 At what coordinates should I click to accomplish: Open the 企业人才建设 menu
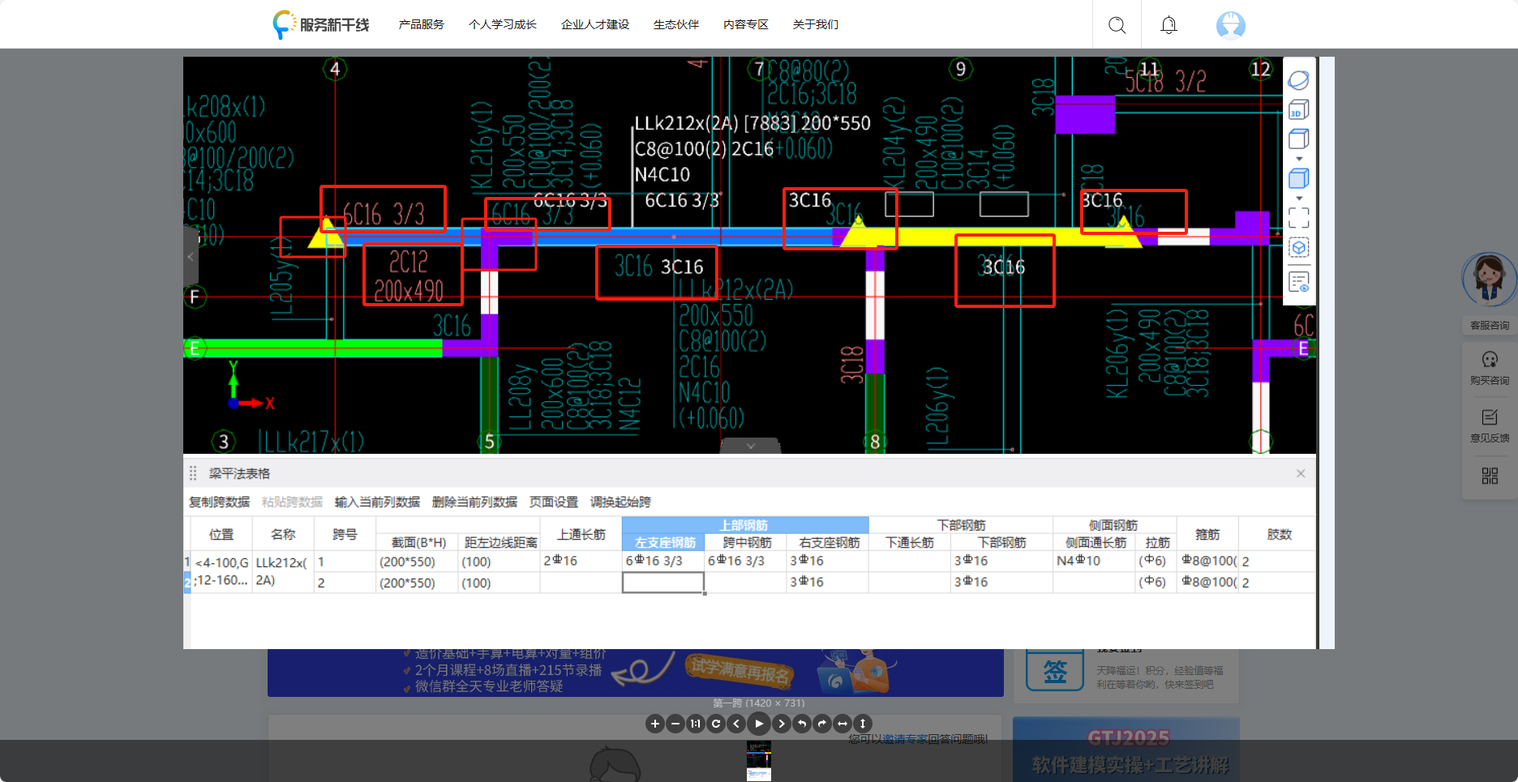pyautogui.click(x=595, y=25)
